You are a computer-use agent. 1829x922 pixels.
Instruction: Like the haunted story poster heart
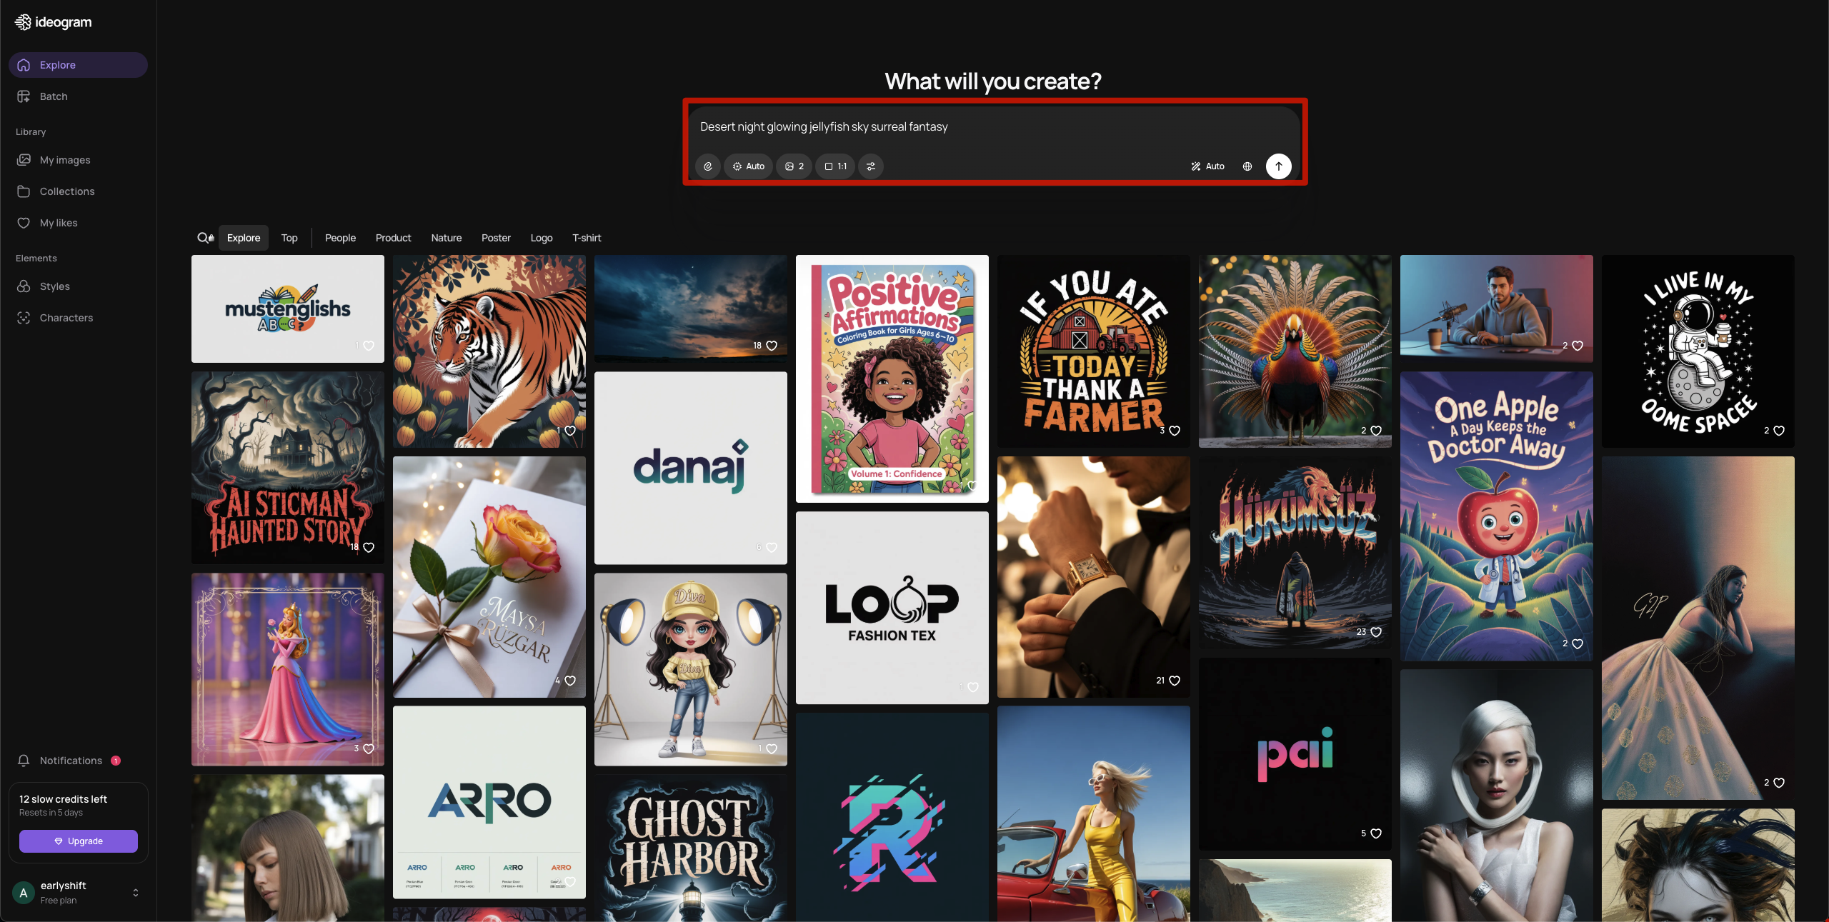(369, 548)
